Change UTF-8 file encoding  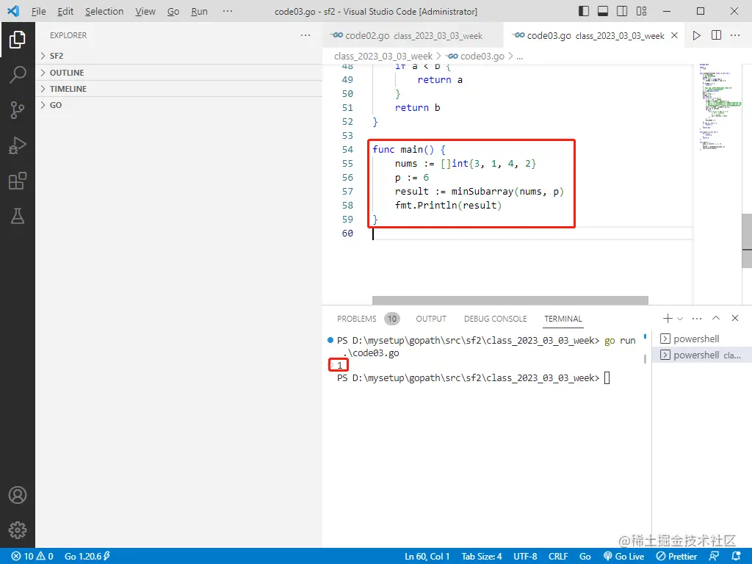click(525, 556)
